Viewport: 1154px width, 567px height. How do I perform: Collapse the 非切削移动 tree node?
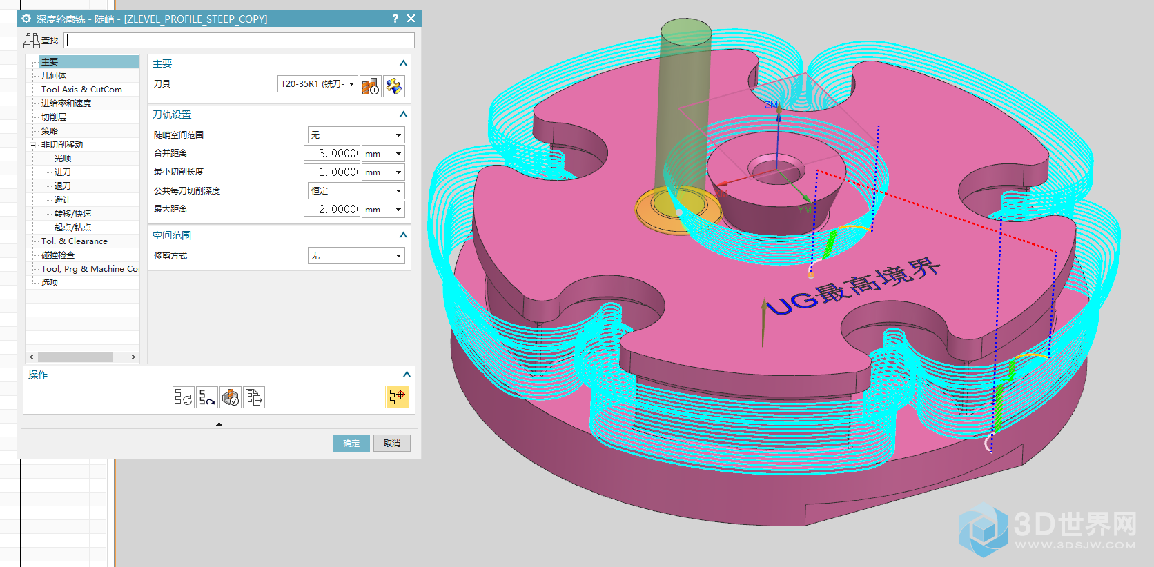tap(32, 145)
